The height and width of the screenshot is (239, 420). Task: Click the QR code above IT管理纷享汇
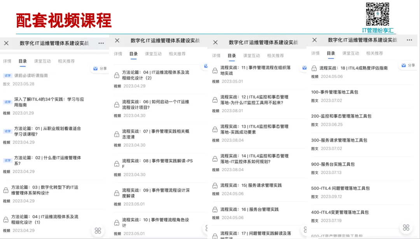378,14
